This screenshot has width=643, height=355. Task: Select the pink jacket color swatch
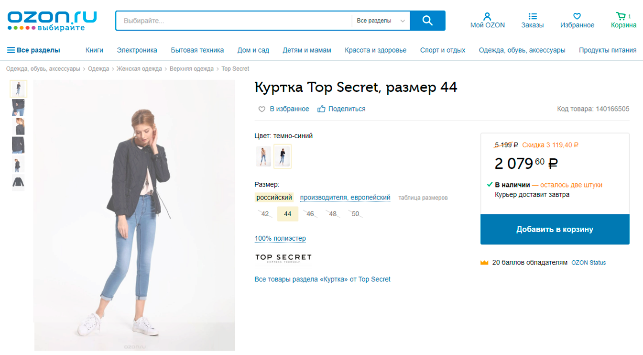tap(263, 156)
